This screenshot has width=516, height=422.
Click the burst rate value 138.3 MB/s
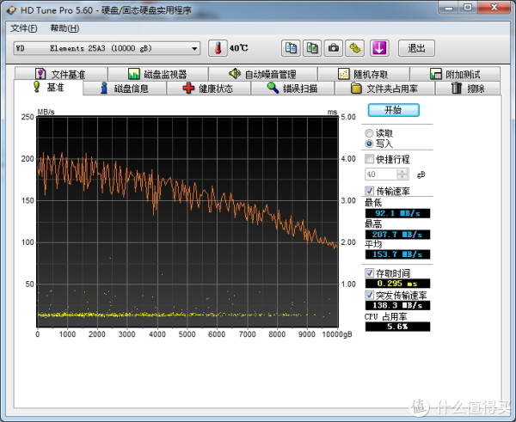(x=397, y=305)
